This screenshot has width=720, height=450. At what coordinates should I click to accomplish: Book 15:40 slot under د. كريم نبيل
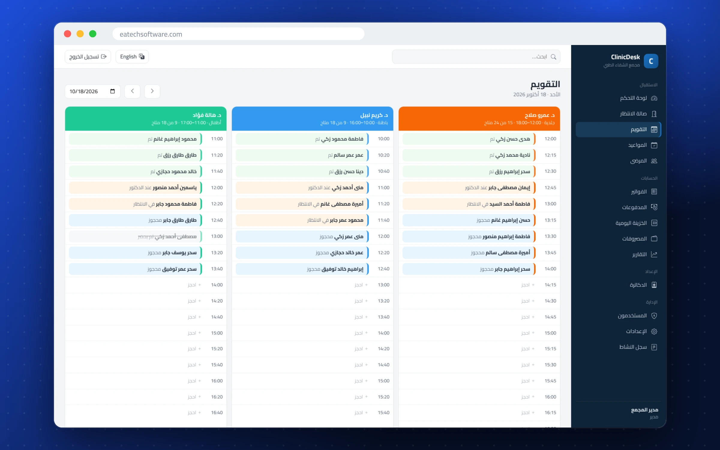(361, 412)
